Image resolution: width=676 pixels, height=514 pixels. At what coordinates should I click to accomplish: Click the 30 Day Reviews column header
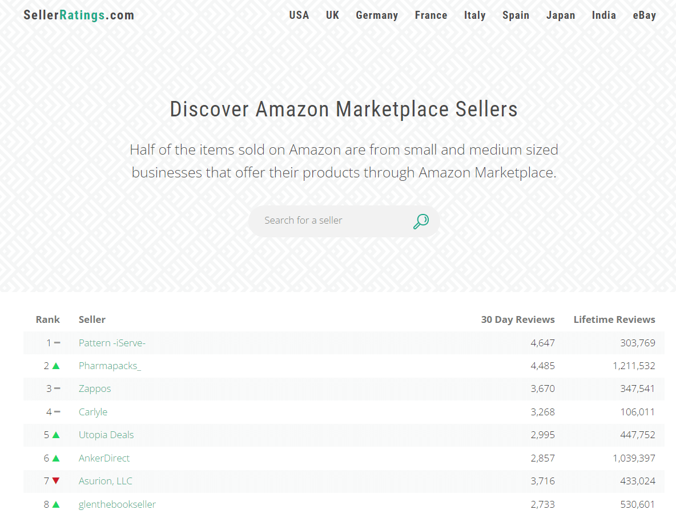[518, 319]
